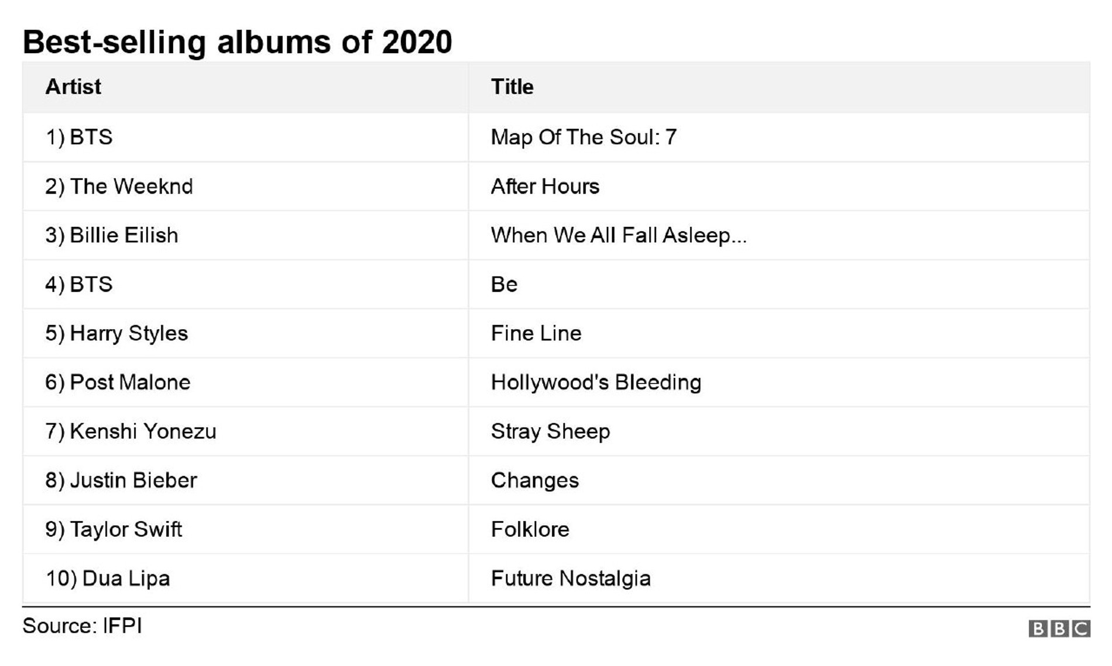Click the Fine Line album title
The height and width of the screenshot is (666, 1112).
[x=536, y=334]
